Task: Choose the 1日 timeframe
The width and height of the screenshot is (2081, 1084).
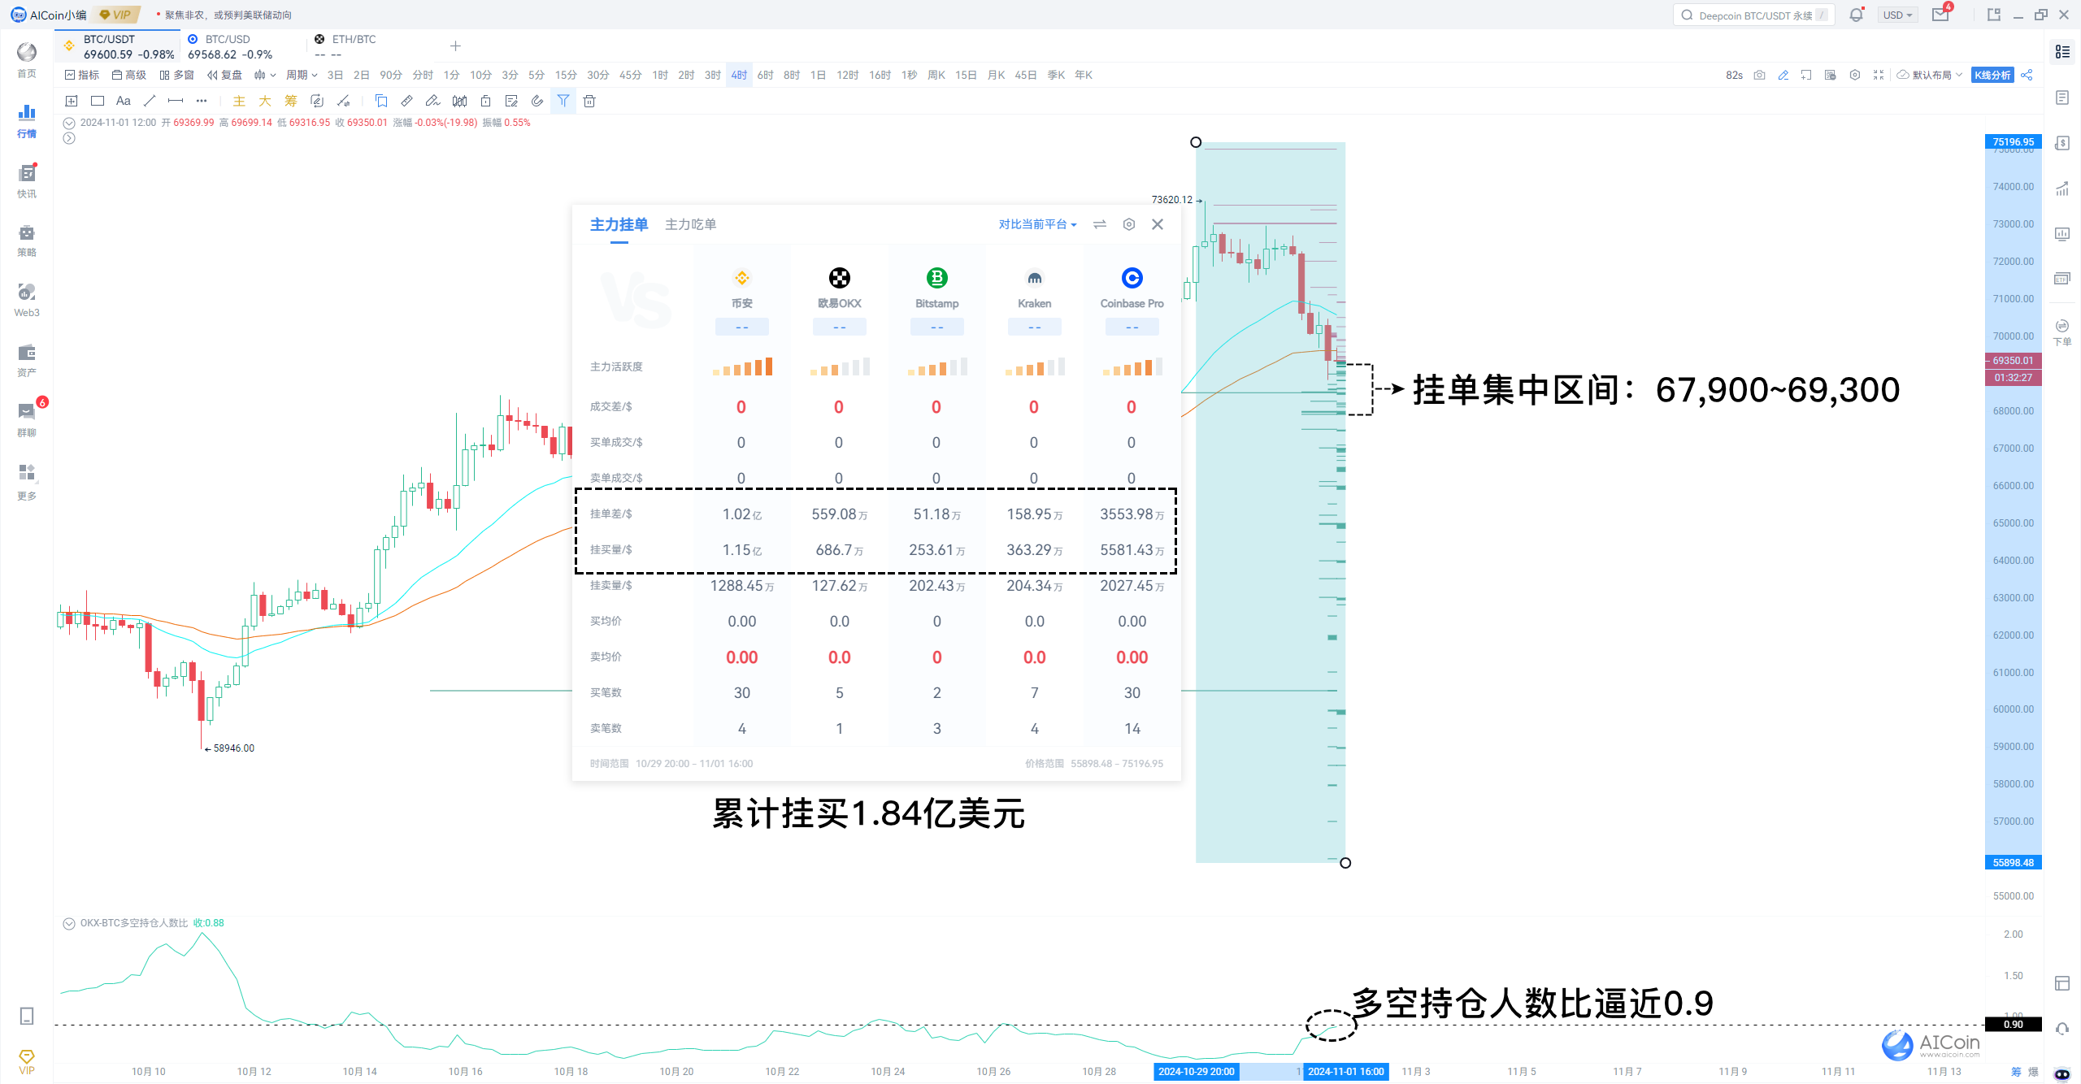Action: point(818,75)
